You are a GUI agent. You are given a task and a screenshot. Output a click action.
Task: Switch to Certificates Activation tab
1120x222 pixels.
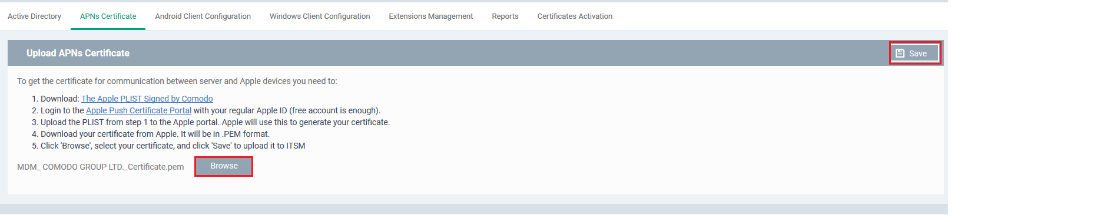coord(575,16)
